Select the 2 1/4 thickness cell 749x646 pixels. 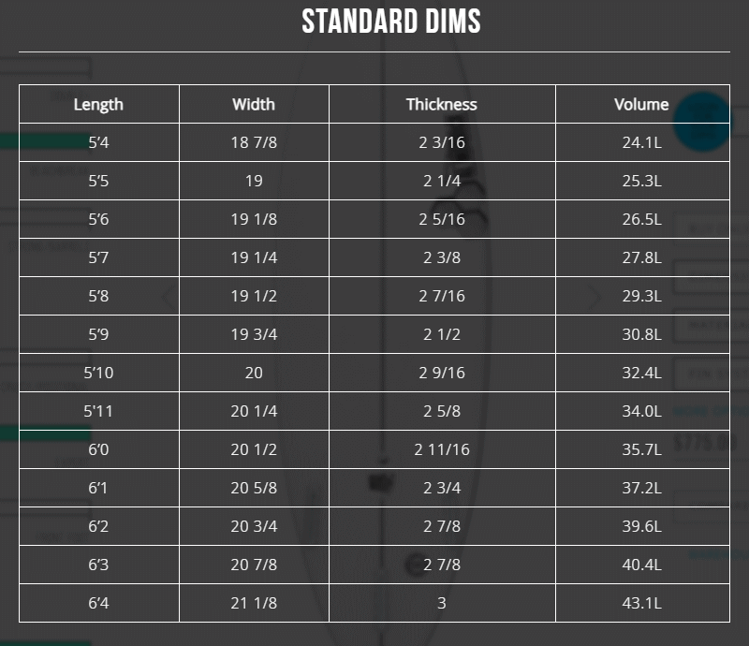[x=441, y=181]
